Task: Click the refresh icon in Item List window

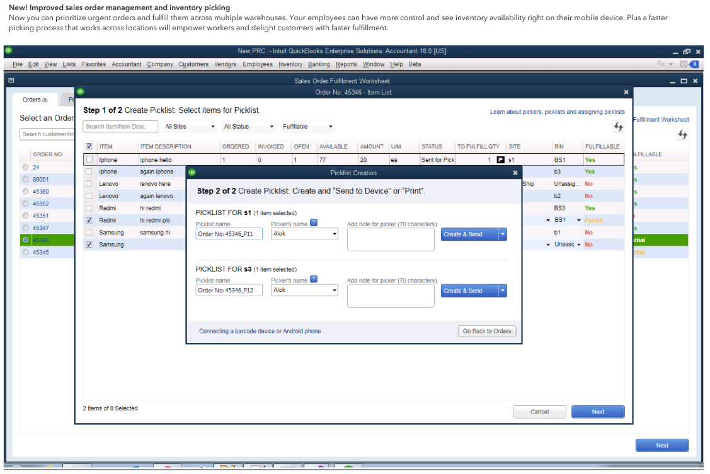Action: click(x=618, y=127)
